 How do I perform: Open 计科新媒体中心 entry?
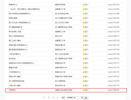[x=15, y=72]
